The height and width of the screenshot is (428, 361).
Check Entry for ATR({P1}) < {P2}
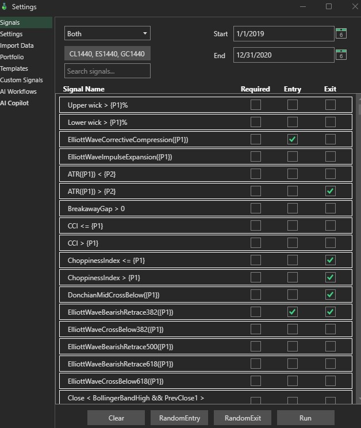tap(293, 174)
